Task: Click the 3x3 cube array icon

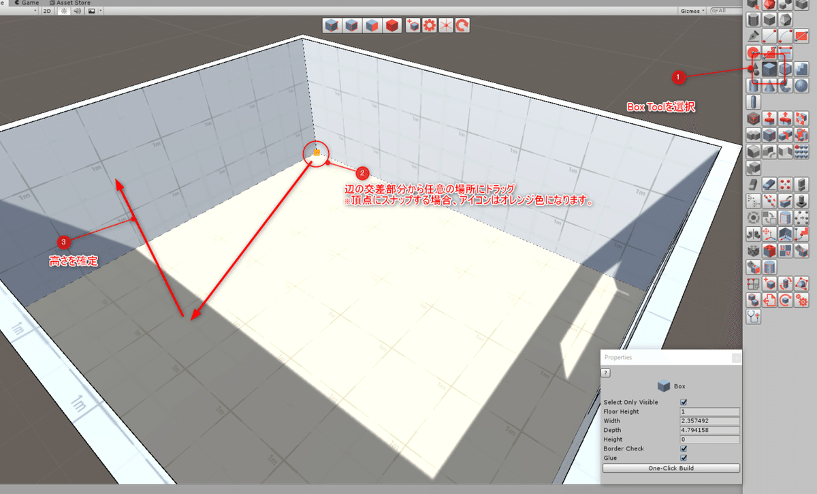Action: (801, 151)
